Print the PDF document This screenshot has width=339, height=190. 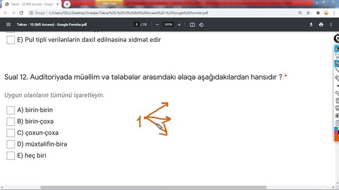tap(321, 25)
